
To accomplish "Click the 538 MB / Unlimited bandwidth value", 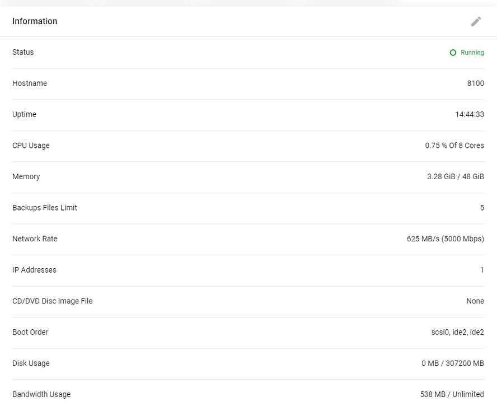I will (x=452, y=394).
